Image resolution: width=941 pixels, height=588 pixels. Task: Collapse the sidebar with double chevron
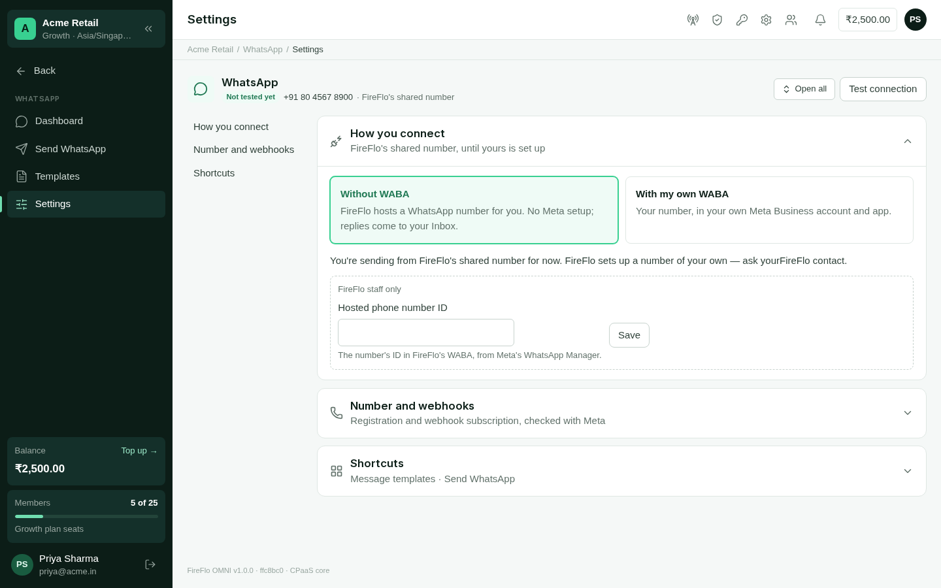click(x=148, y=29)
